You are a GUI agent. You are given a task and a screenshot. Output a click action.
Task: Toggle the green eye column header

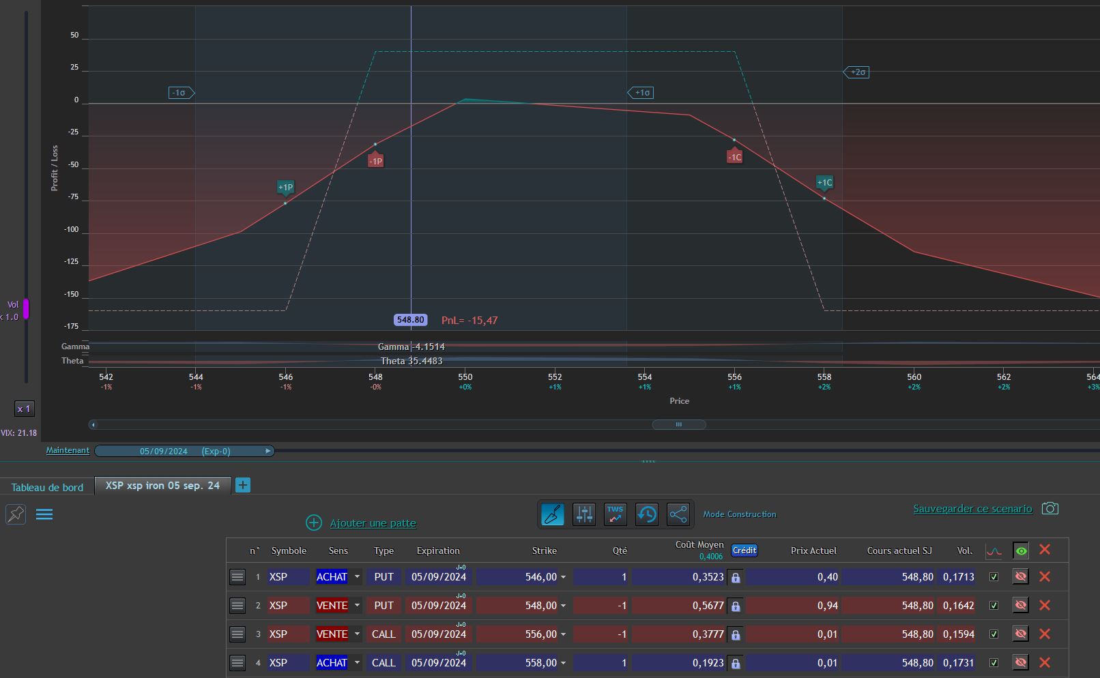coord(1021,550)
